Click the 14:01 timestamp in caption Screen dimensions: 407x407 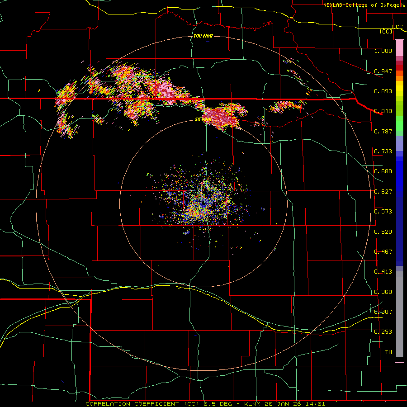[x=315, y=404]
